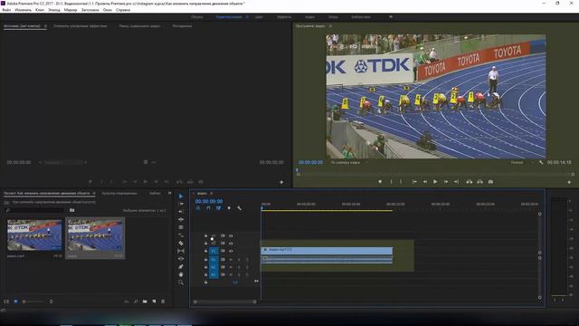The width and height of the screenshot is (579, 326).
Task: Step forward one frame in Program monitor
Action: (x=446, y=182)
